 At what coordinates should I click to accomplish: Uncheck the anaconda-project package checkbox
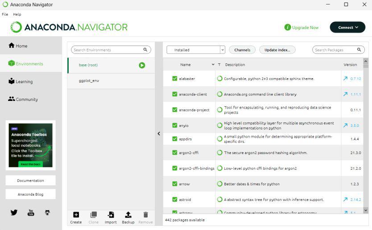(174, 110)
